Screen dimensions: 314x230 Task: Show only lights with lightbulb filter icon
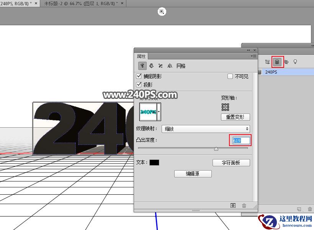[x=295, y=61]
